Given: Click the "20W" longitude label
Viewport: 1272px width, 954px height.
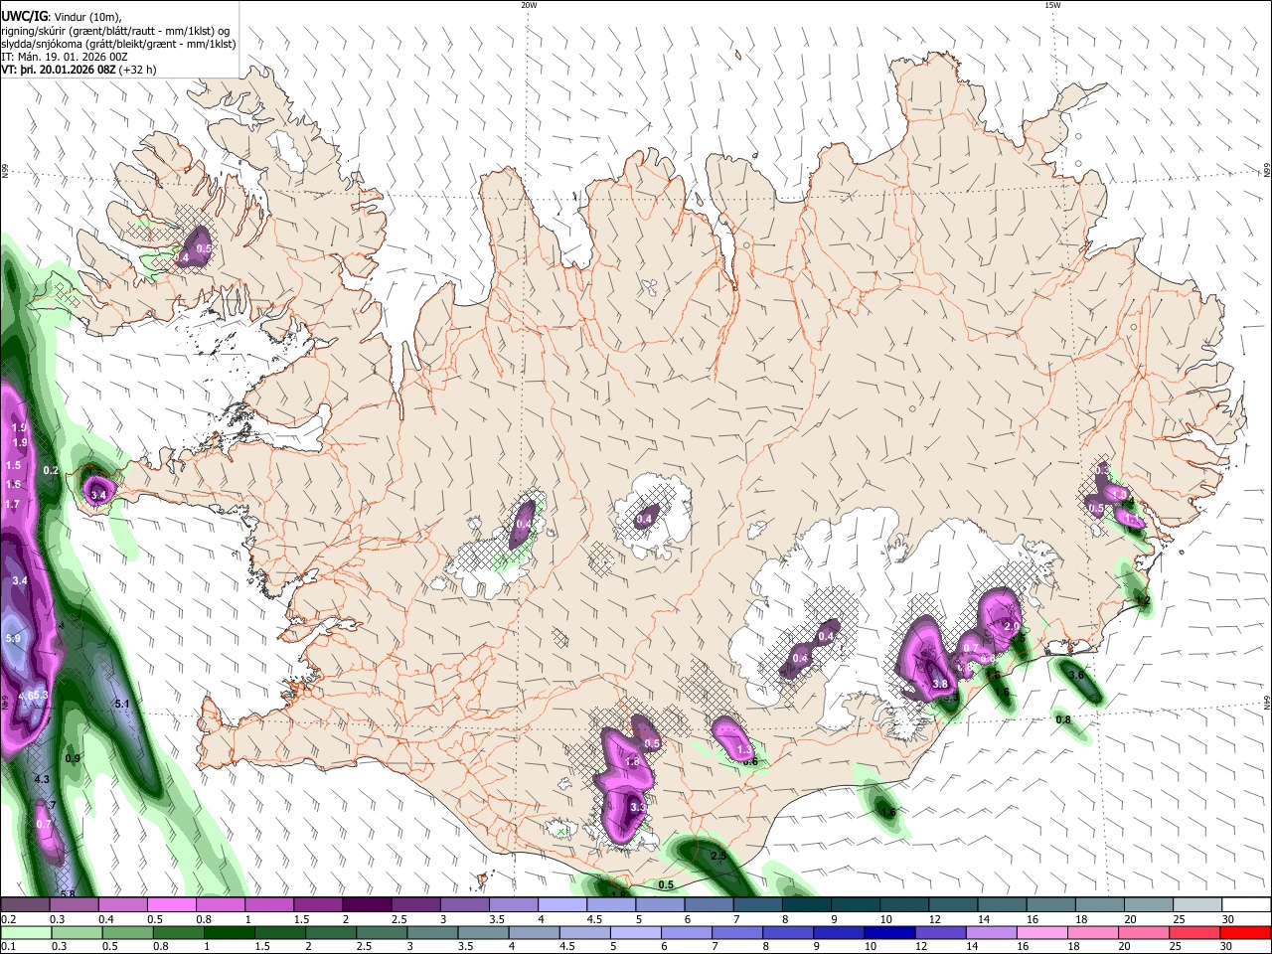Looking at the screenshot, I should tap(529, 5).
